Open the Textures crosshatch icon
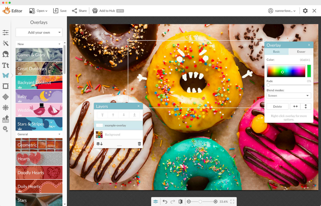Viewport: 321px width, 206px height. coord(6,97)
